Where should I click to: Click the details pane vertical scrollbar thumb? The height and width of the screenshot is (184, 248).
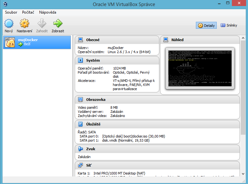pos(243,88)
